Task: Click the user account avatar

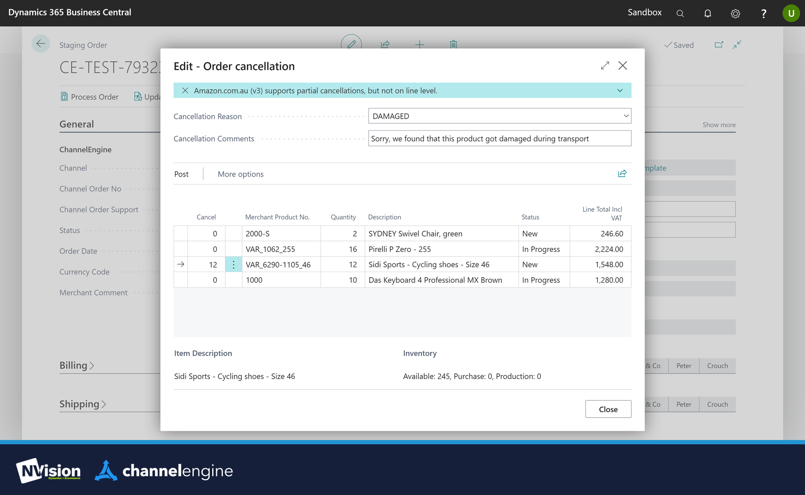Action: (x=791, y=13)
